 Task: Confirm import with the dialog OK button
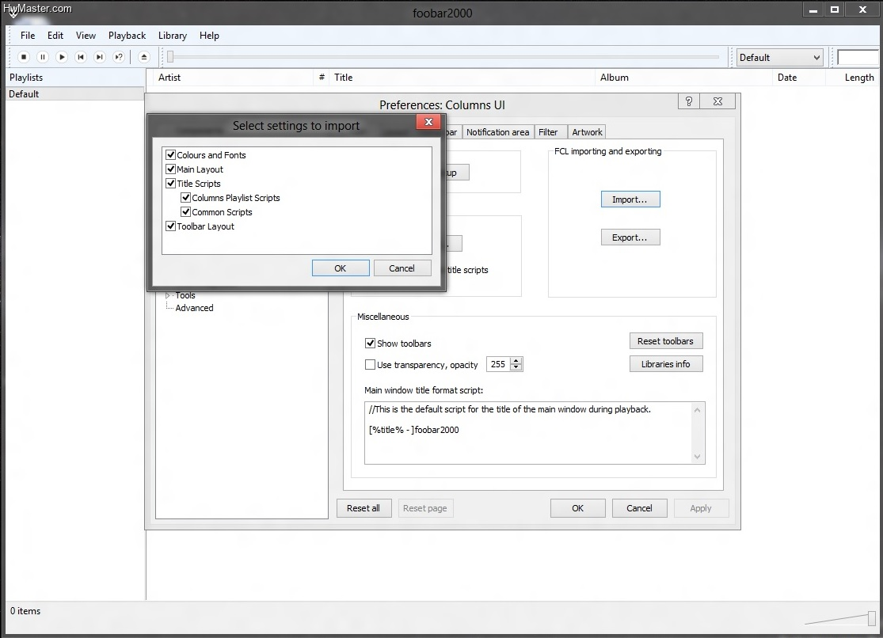pos(341,268)
